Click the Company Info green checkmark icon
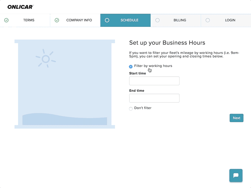This screenshot has height=188, width=251. (x=57, y=20)
